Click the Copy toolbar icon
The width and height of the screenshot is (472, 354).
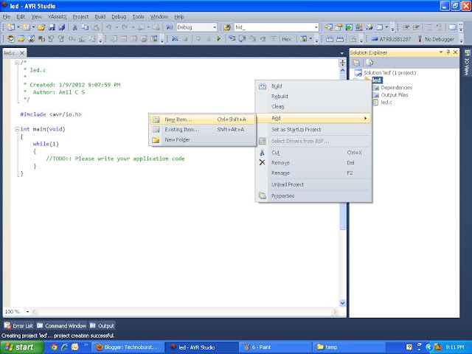click(x=86, y=27)
